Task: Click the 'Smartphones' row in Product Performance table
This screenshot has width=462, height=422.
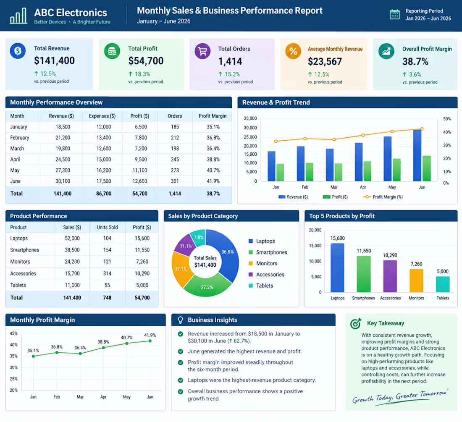Action: point(81,250)
